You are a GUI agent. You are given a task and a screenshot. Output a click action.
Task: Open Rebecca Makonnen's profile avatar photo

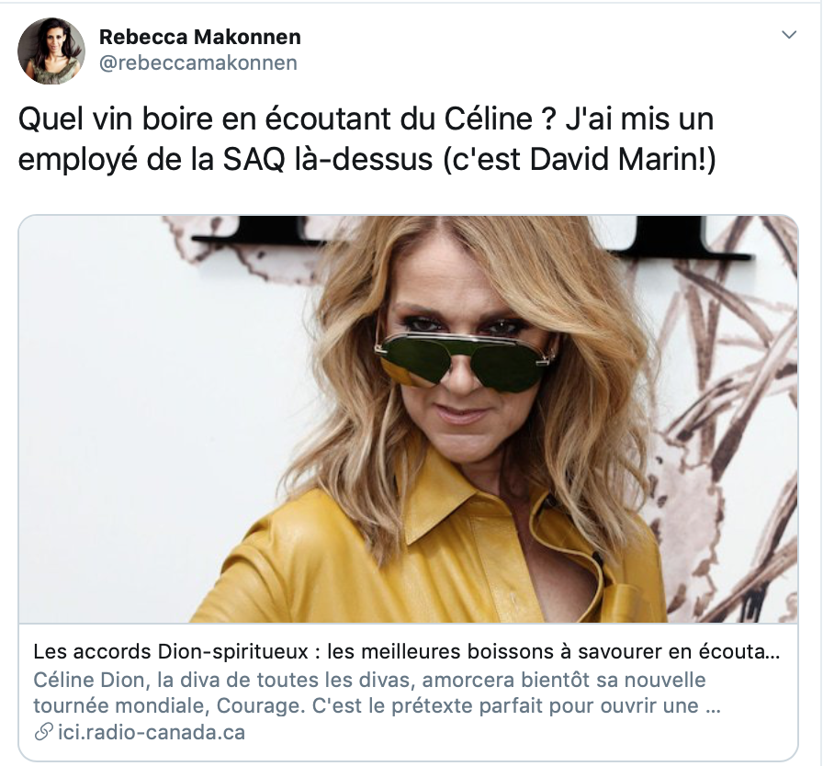51,51
